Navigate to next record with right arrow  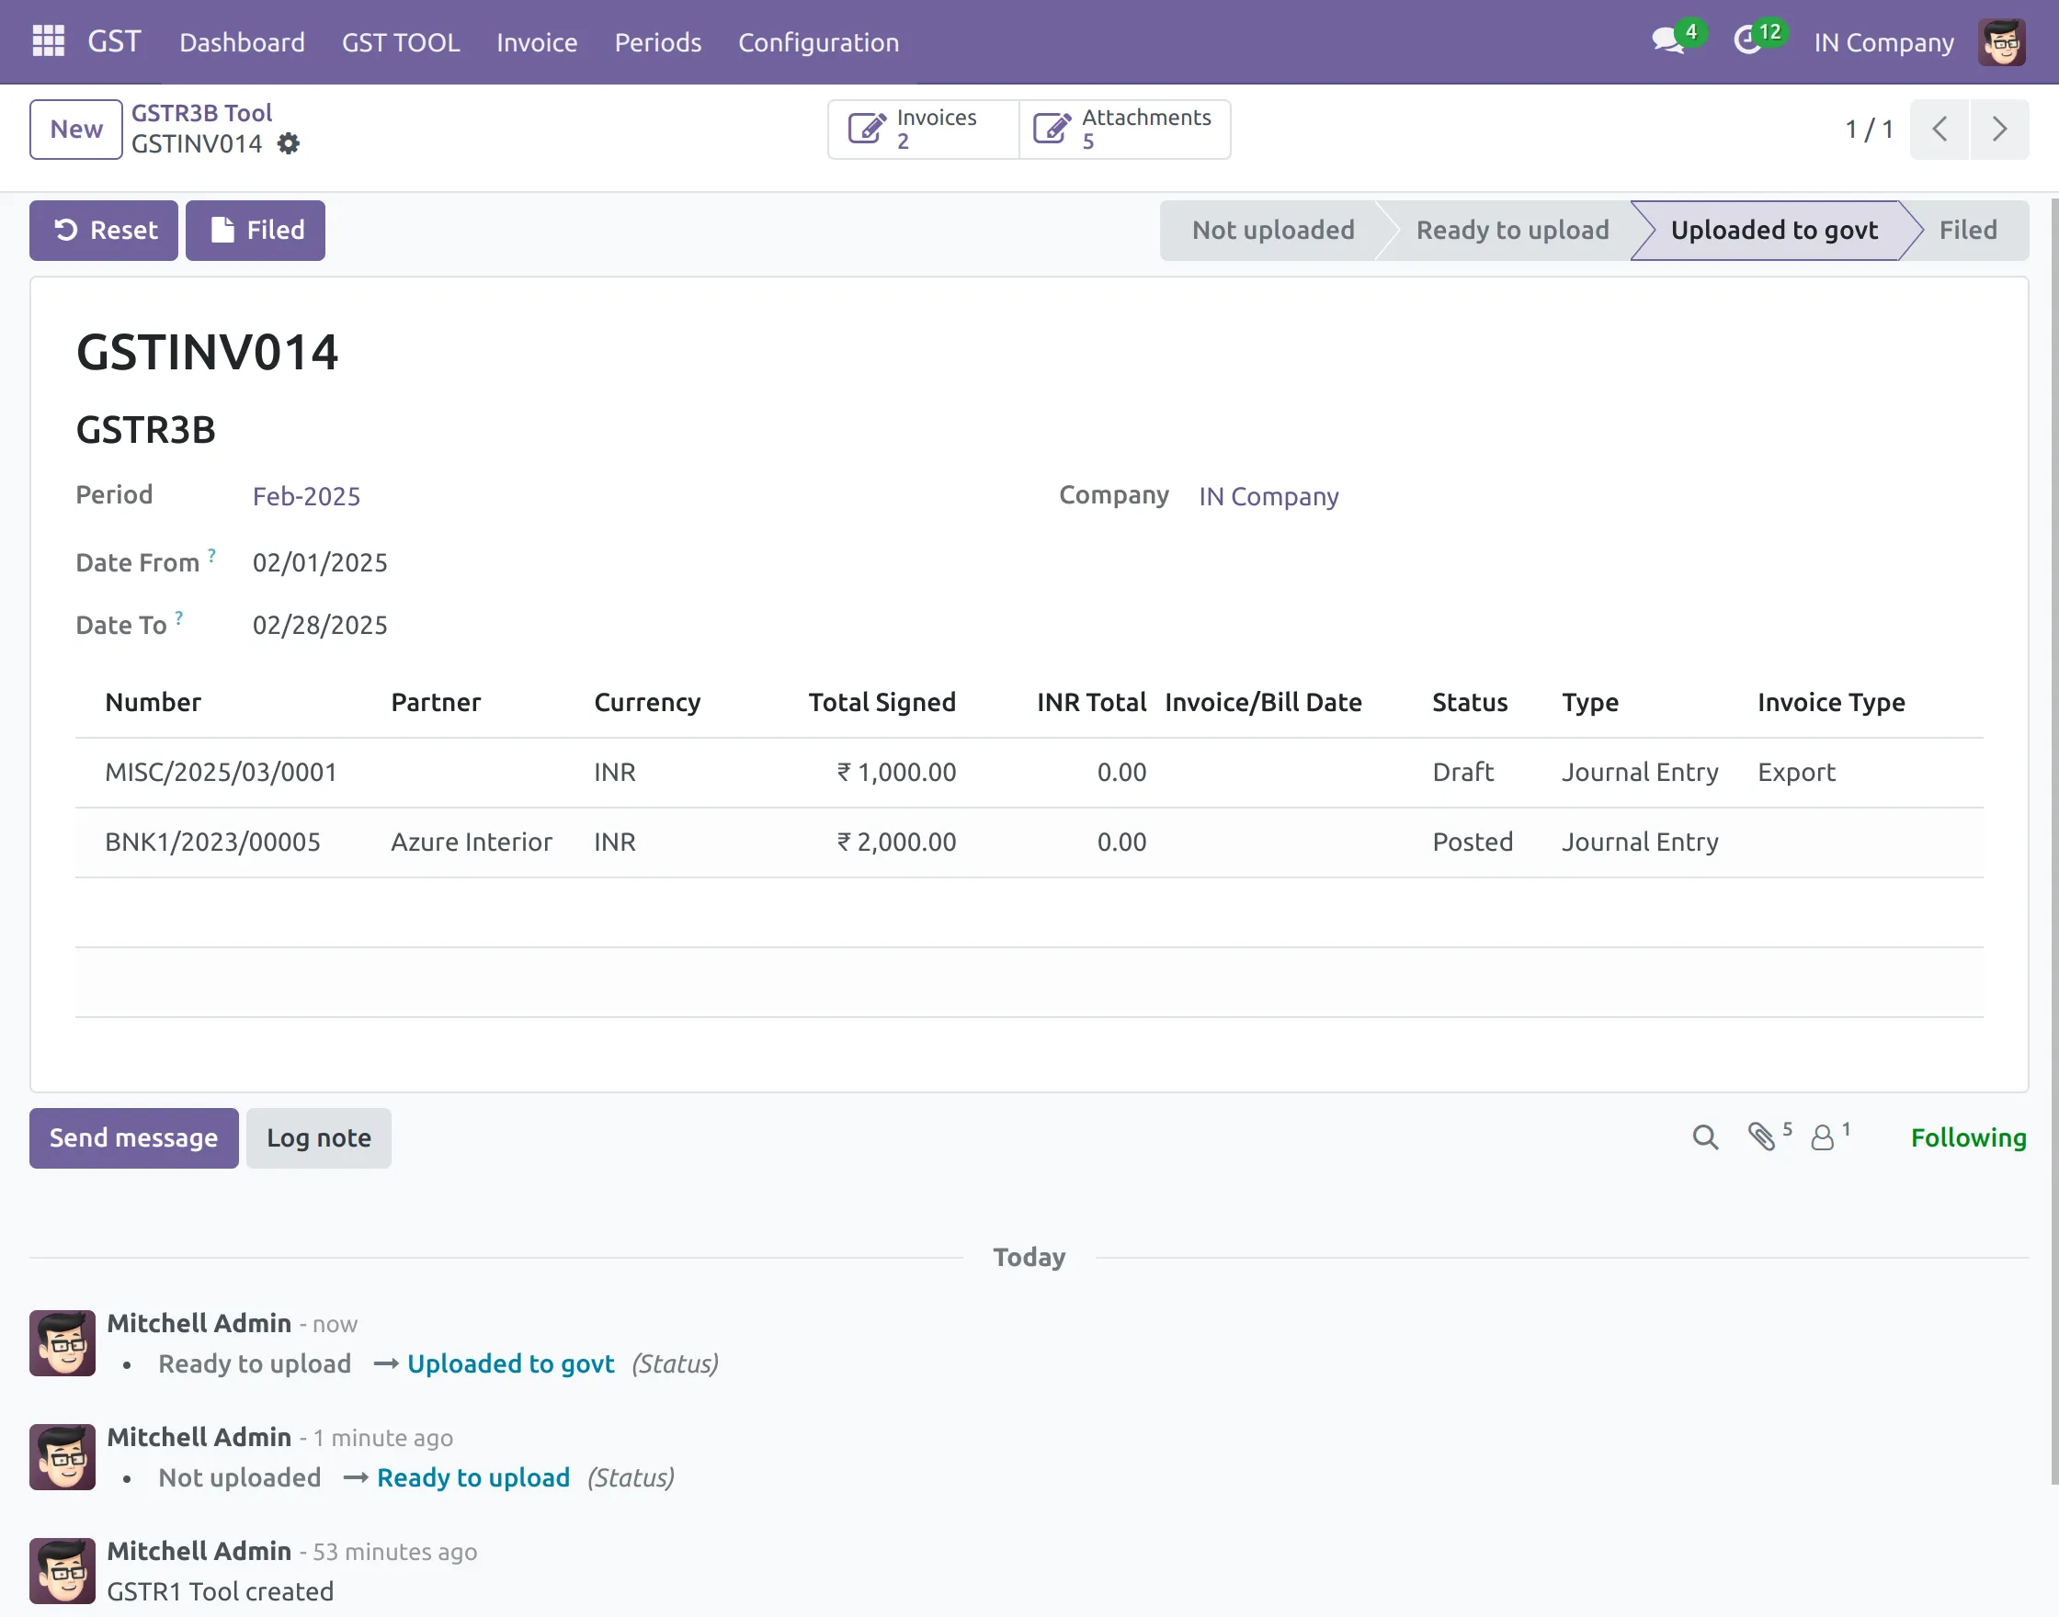tap(1998, 129)
